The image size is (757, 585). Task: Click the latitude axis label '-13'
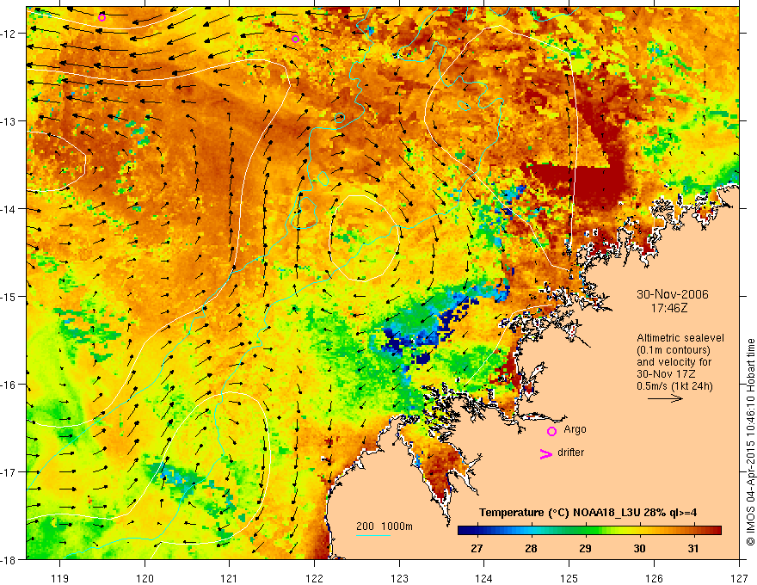pyautogui.click(x=9, y=121)
